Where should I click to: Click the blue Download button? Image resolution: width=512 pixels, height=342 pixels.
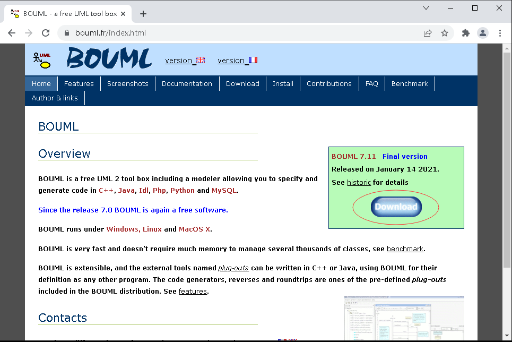[396, 207]
